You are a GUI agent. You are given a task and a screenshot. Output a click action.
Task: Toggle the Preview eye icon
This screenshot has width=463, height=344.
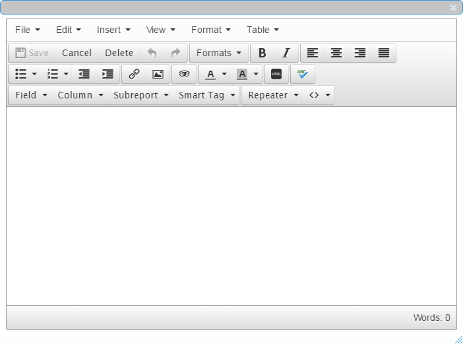[x=184, y=74]
